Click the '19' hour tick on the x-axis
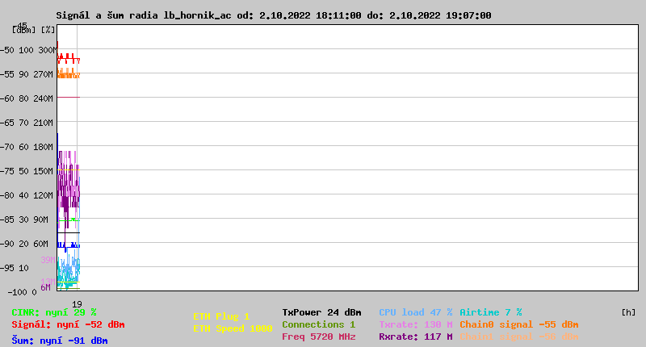This screenshot has height=347, width=646. click(x=77, y=304)
